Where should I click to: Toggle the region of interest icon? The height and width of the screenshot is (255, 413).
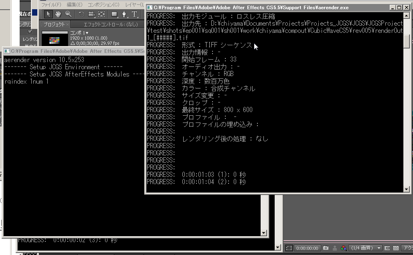[x=387, y=248]
